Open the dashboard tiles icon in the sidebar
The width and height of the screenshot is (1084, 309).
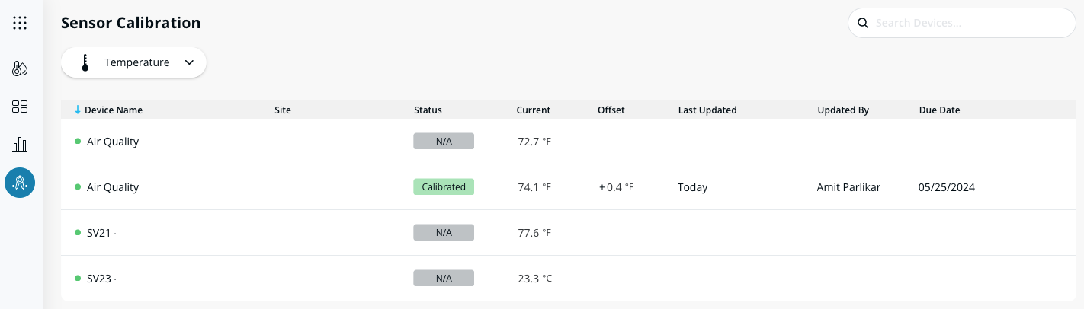tap(20, 107)
